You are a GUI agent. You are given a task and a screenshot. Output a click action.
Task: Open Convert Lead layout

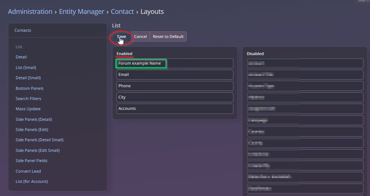(28, 171)
